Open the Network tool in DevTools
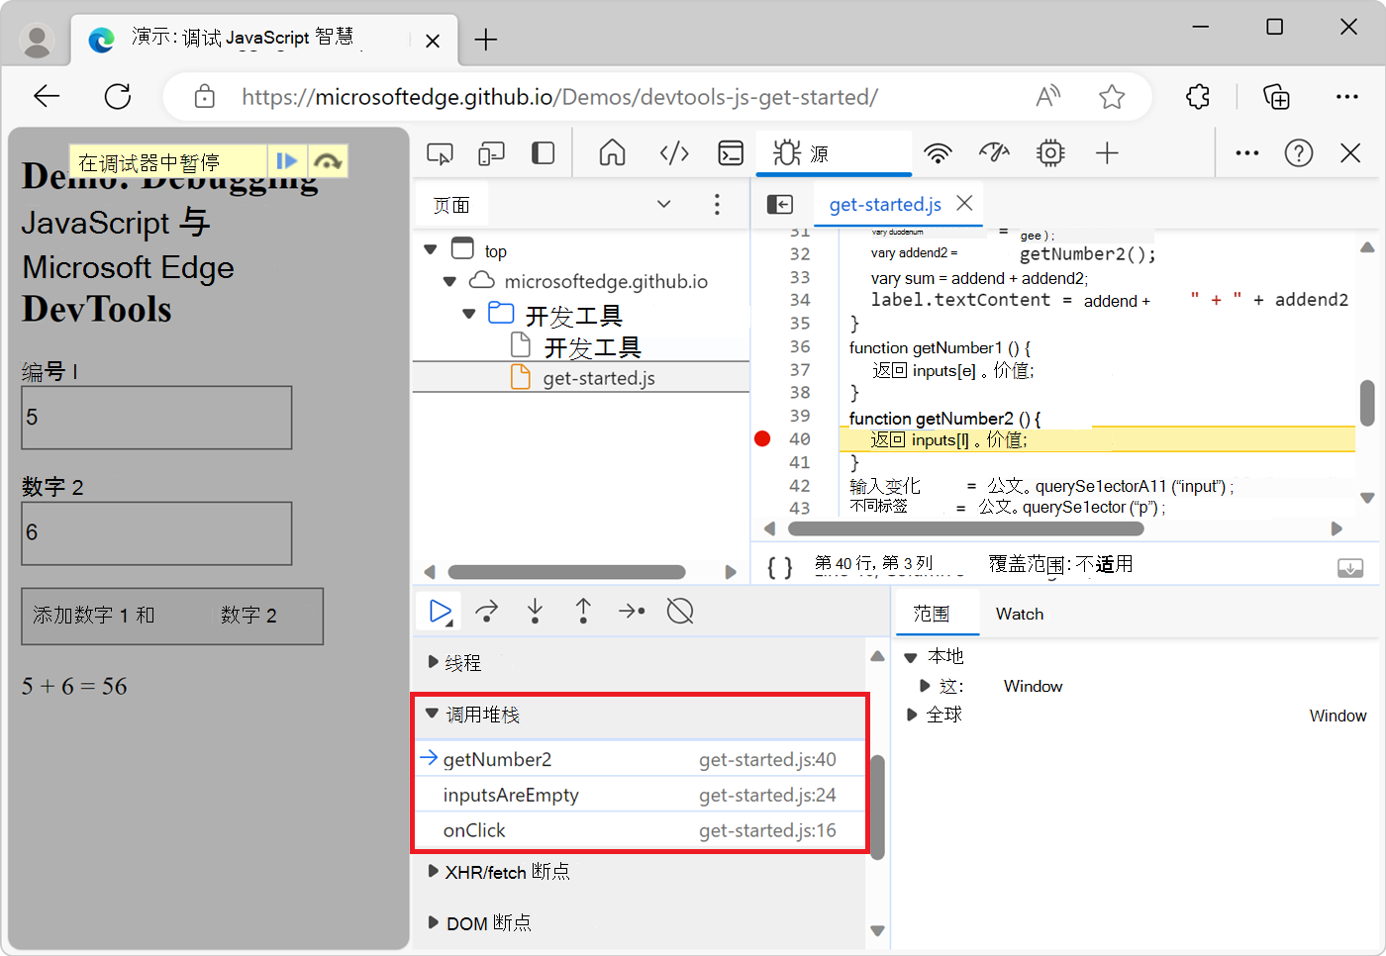The width and height of the screenshot is (1386, 956). pos(938,153)
